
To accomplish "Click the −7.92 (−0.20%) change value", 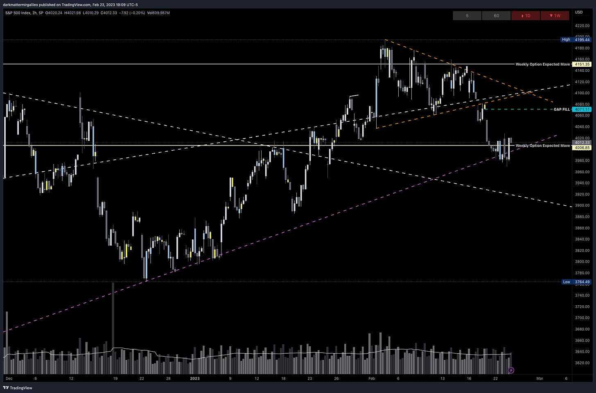I will pyautogui.click(x=132, y=13).
